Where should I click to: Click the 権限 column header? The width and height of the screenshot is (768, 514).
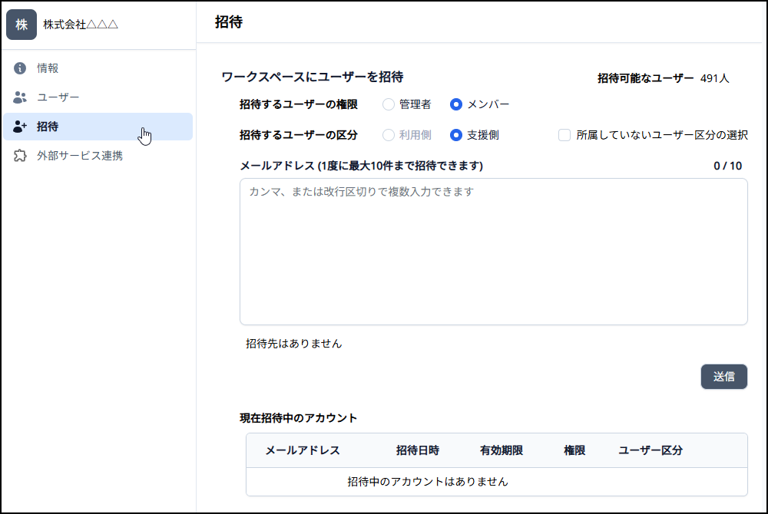(574, 450)
